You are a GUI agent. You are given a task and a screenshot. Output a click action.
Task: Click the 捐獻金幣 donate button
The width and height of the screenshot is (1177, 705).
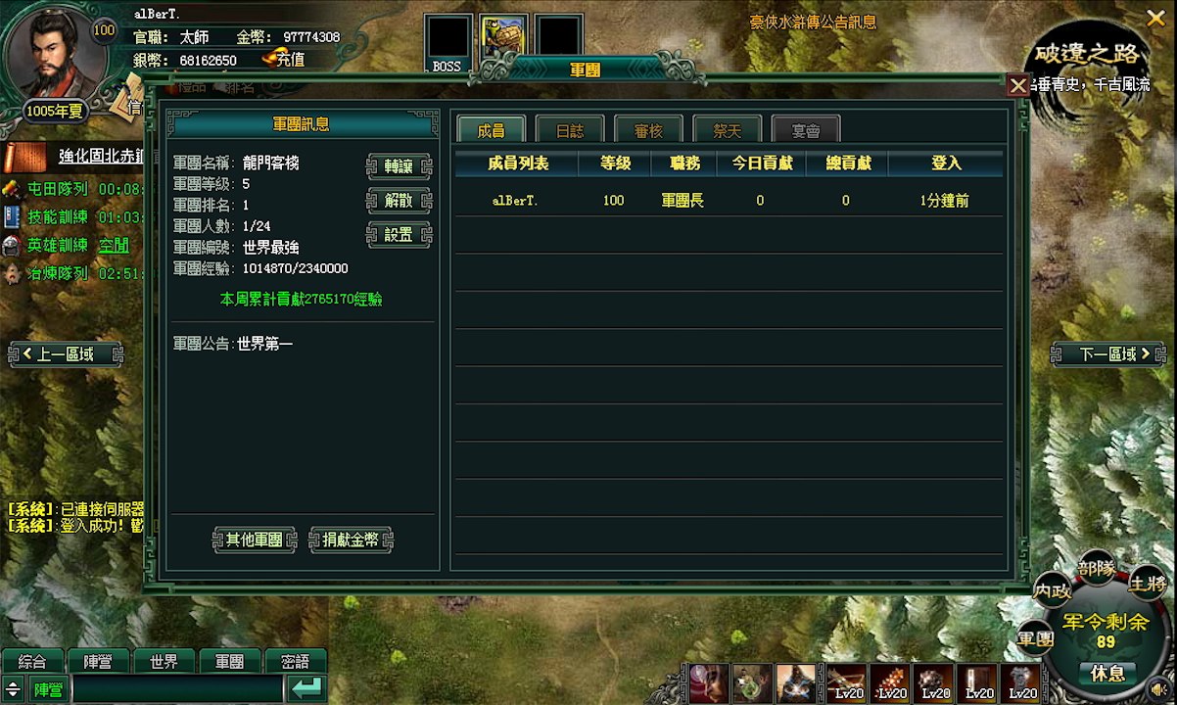(351, 540)
